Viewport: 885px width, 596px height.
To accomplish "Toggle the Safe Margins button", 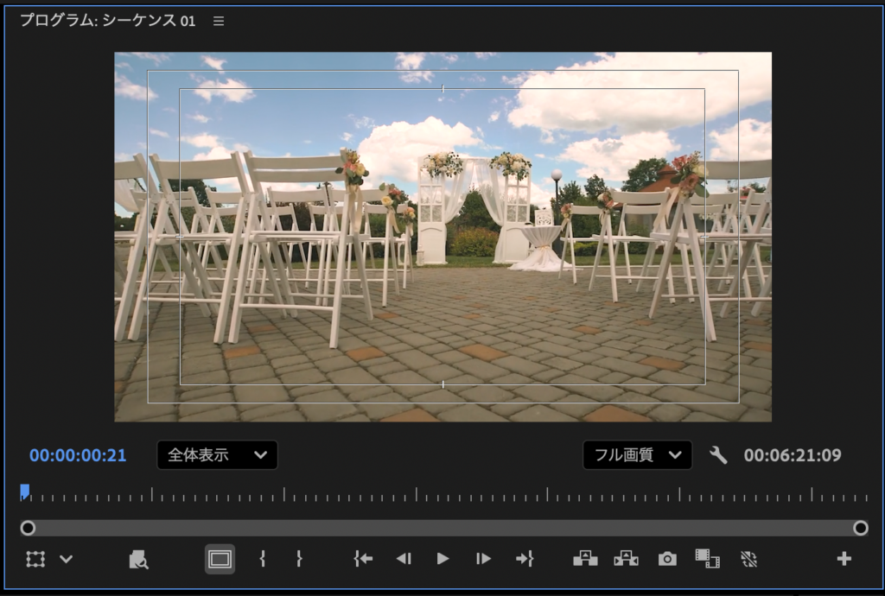I will coord(220,560).
